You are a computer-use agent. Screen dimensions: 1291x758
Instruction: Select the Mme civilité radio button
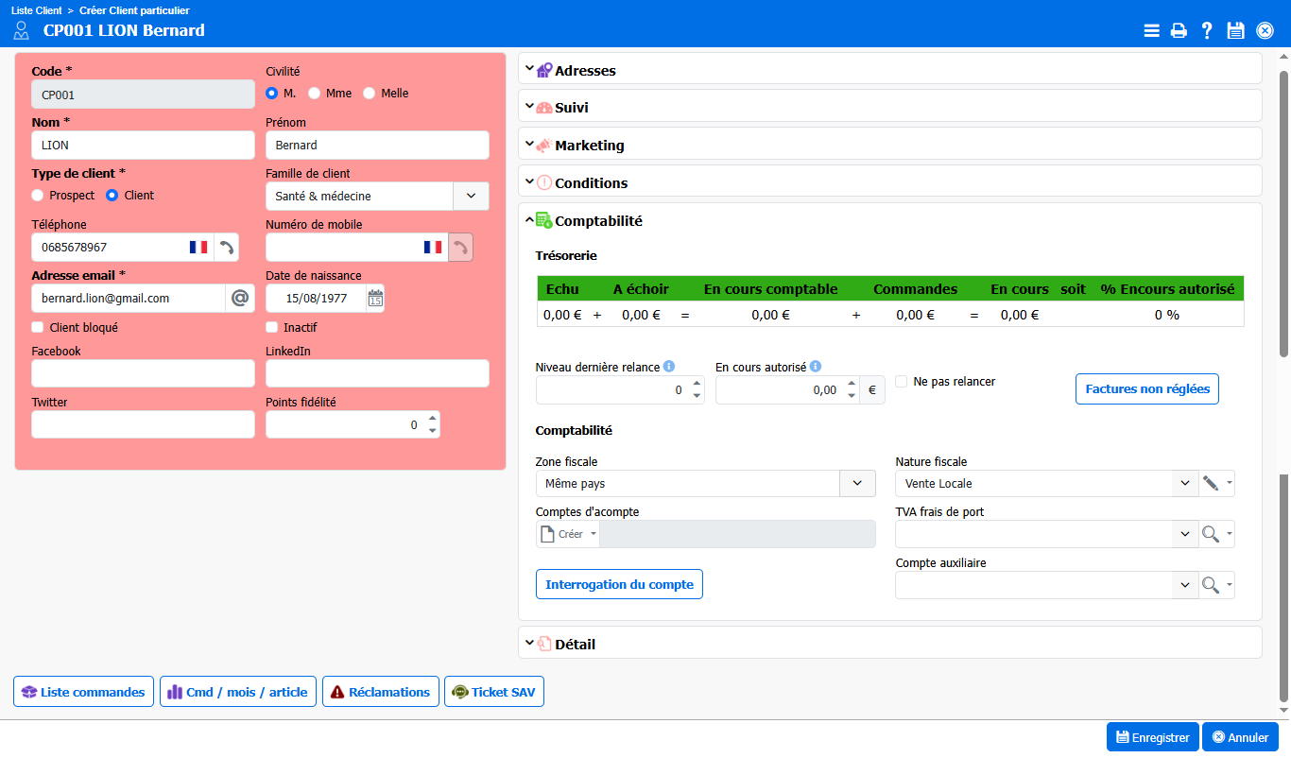(315, 94)
